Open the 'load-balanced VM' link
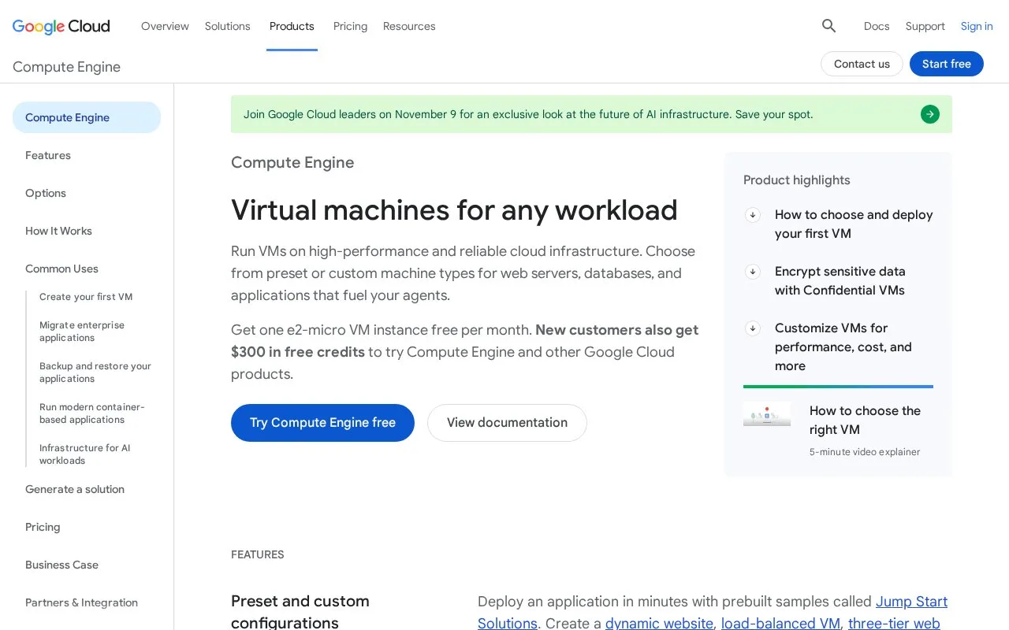This screenshot has height=630, width=1009. [780, 623]
